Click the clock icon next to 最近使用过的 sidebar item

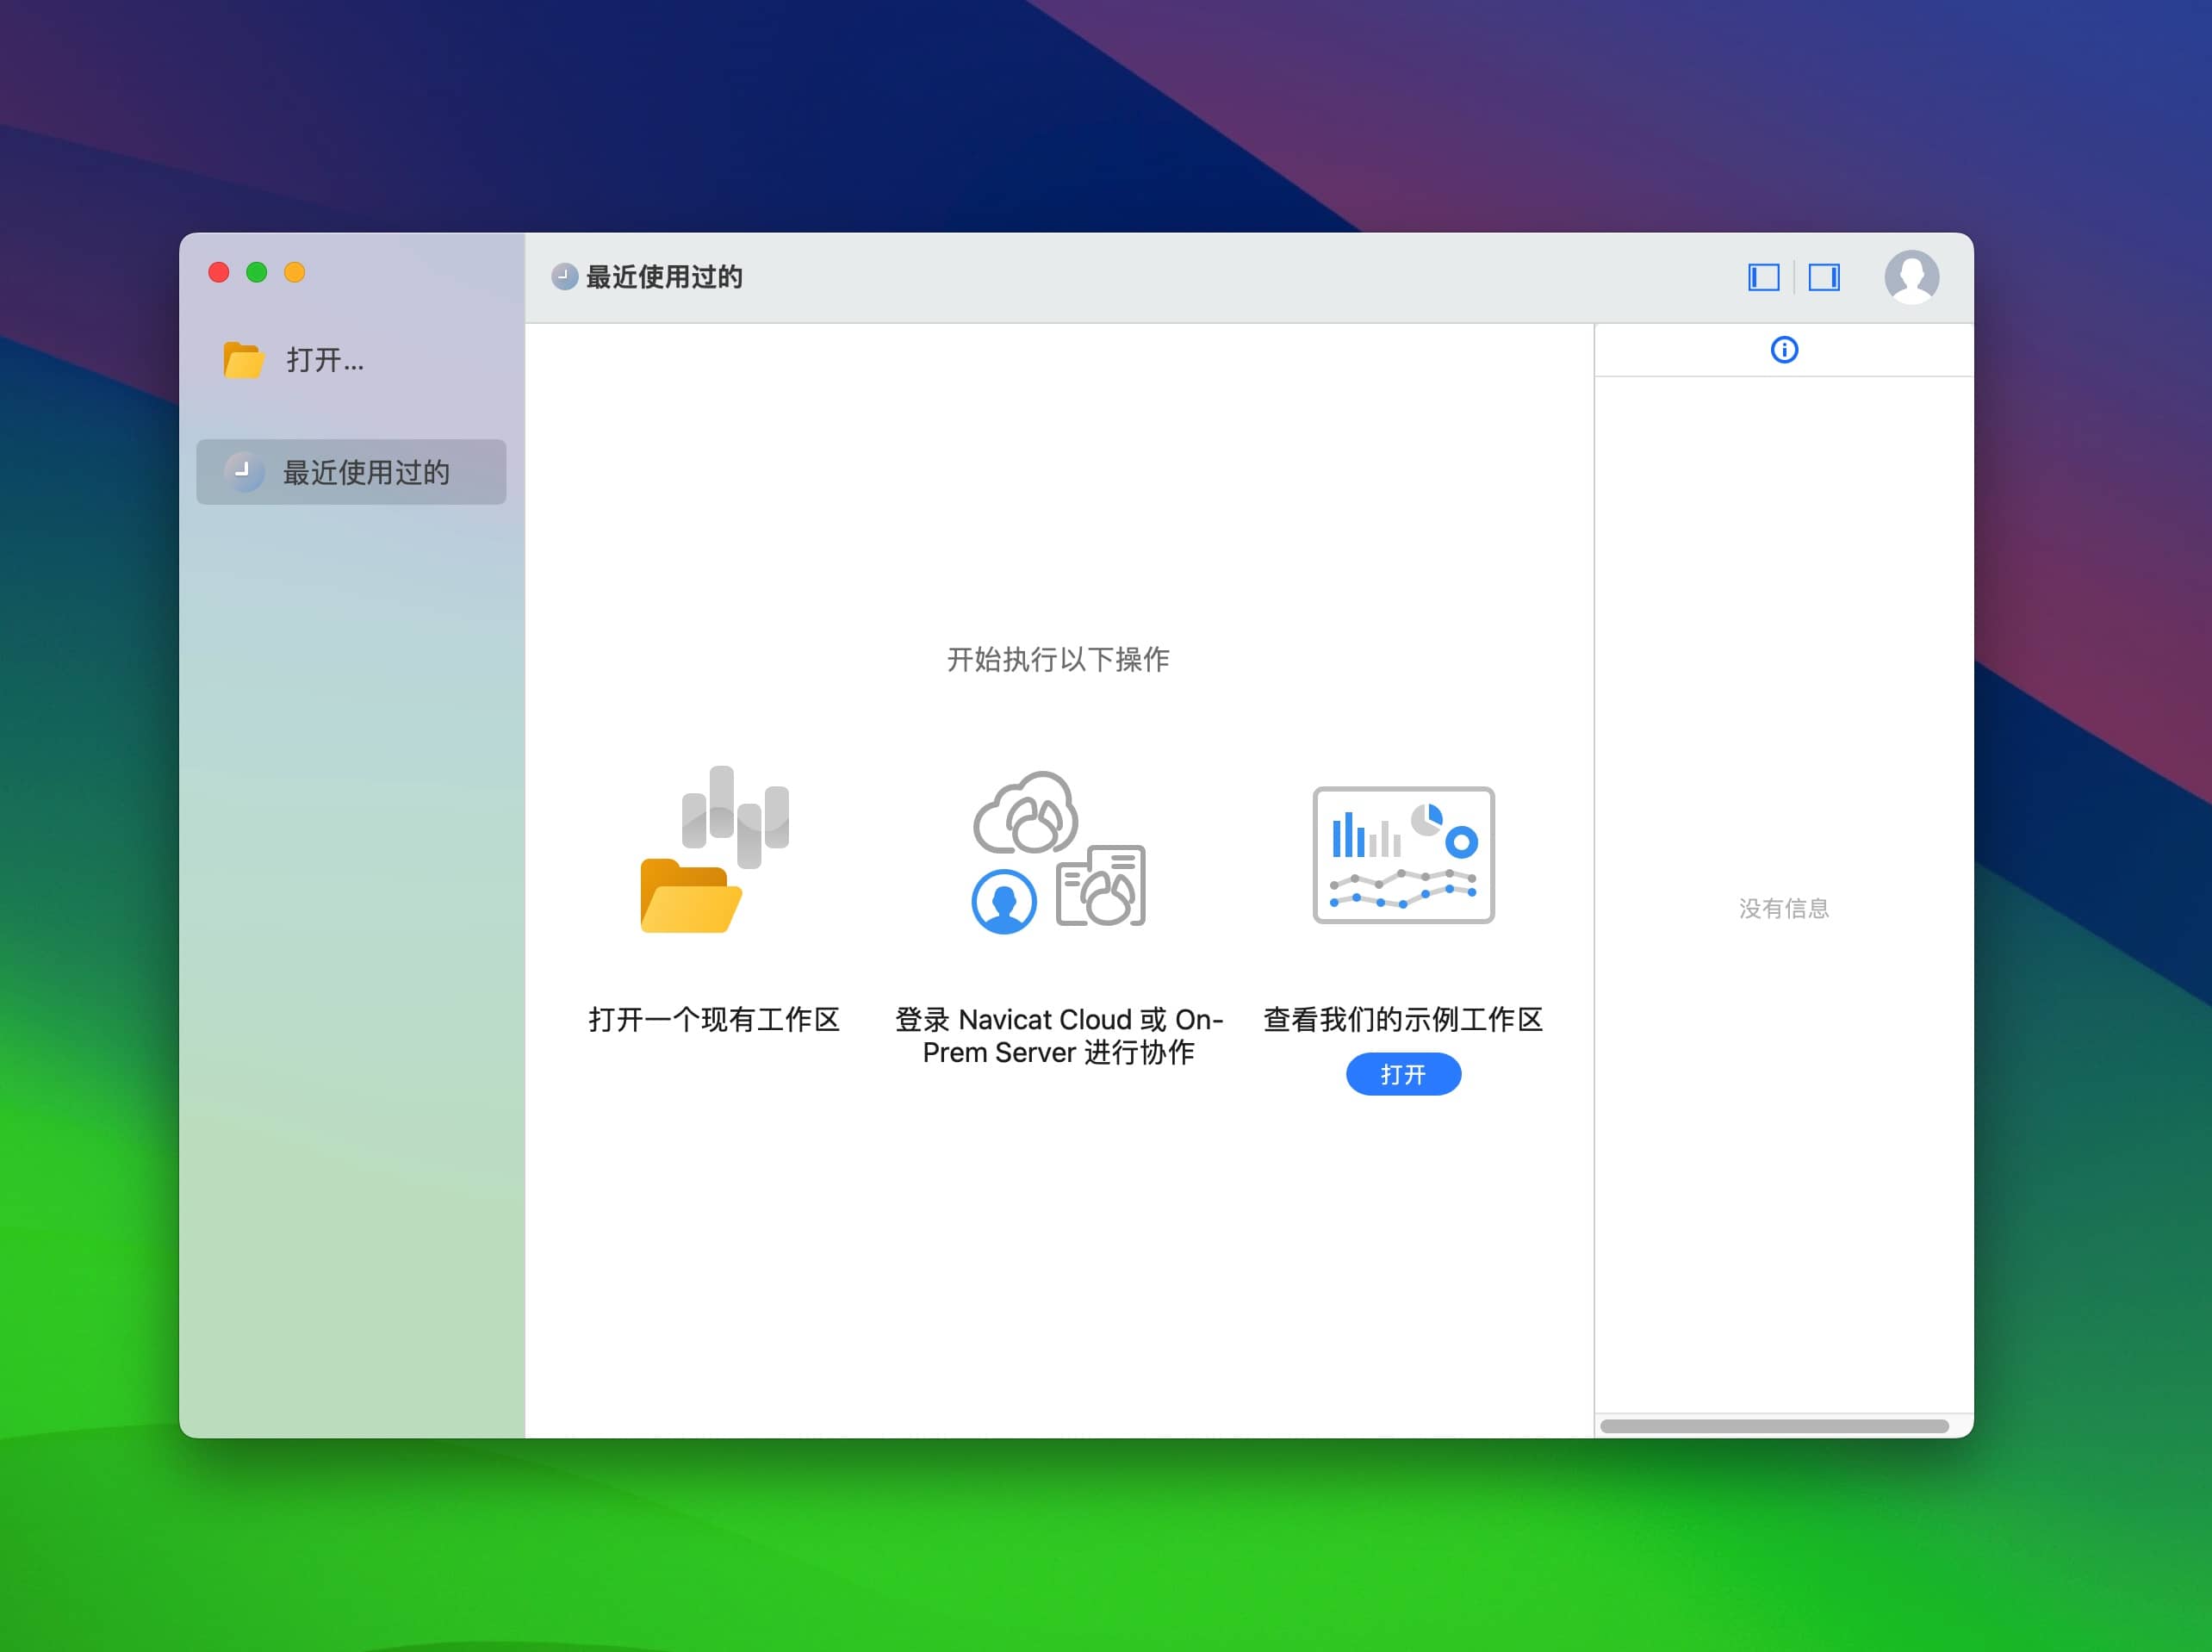pos(244,472)
